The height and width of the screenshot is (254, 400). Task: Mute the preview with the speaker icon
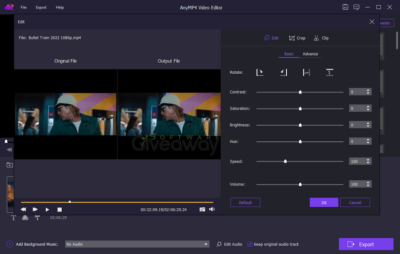[211, 209]
